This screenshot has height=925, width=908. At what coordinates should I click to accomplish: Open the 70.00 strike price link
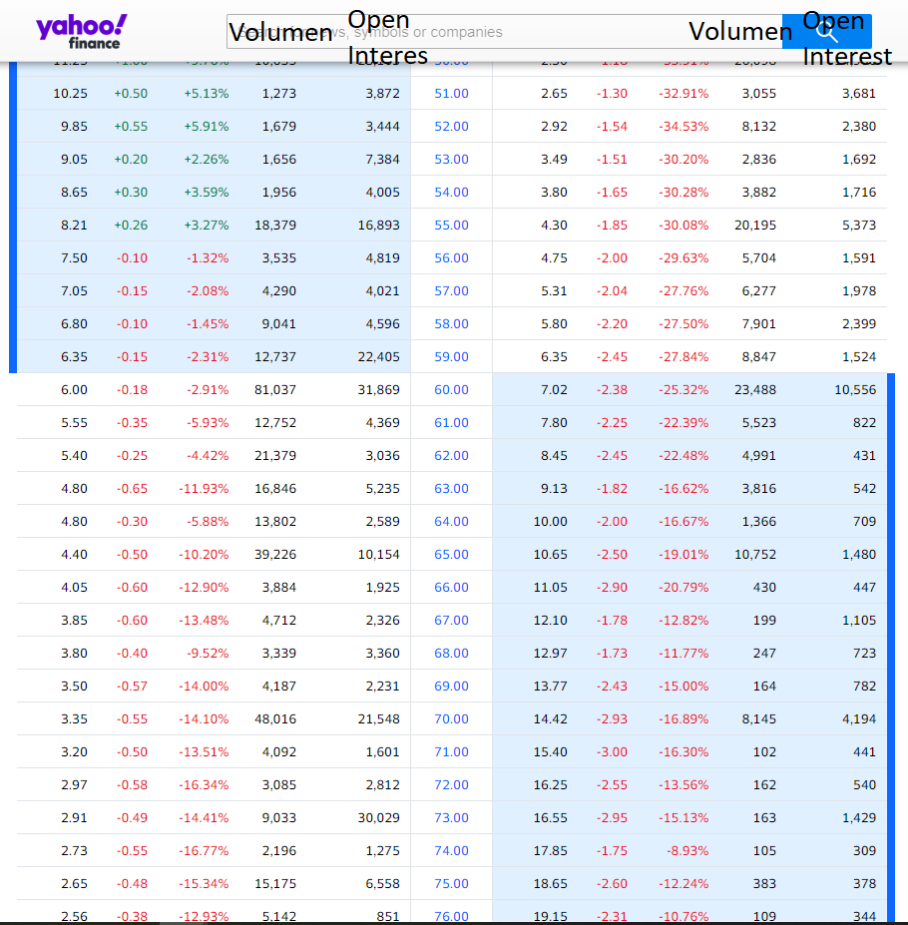[x=451, y=718]
